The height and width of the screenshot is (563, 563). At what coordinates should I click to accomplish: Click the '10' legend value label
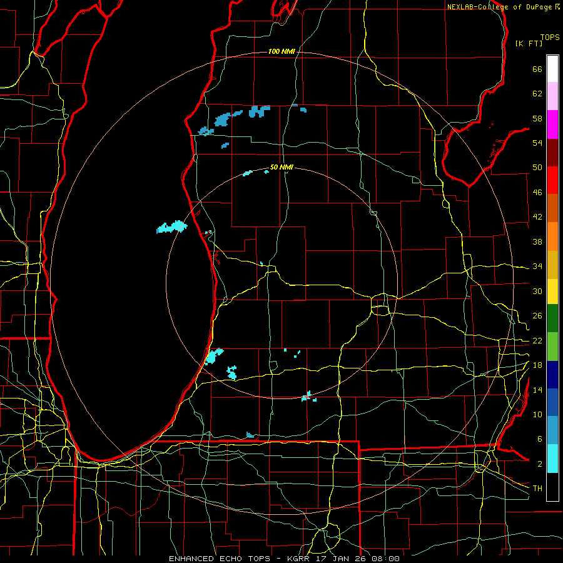[537, 414]
